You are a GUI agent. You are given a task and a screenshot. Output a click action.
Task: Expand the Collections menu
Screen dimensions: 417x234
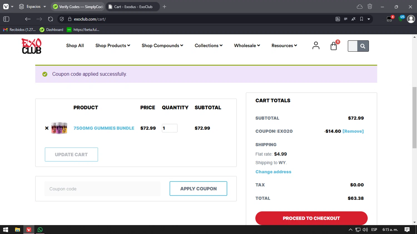(209, 46)
